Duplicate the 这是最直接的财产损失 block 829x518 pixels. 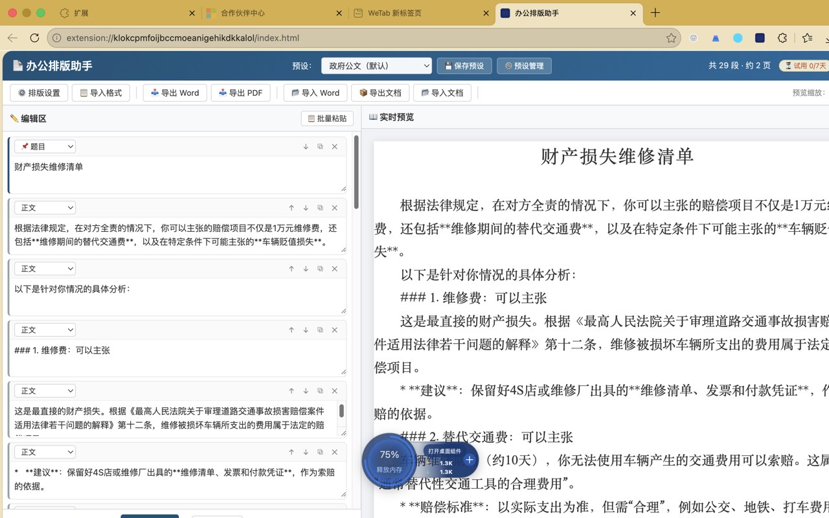tap(320, 391)
